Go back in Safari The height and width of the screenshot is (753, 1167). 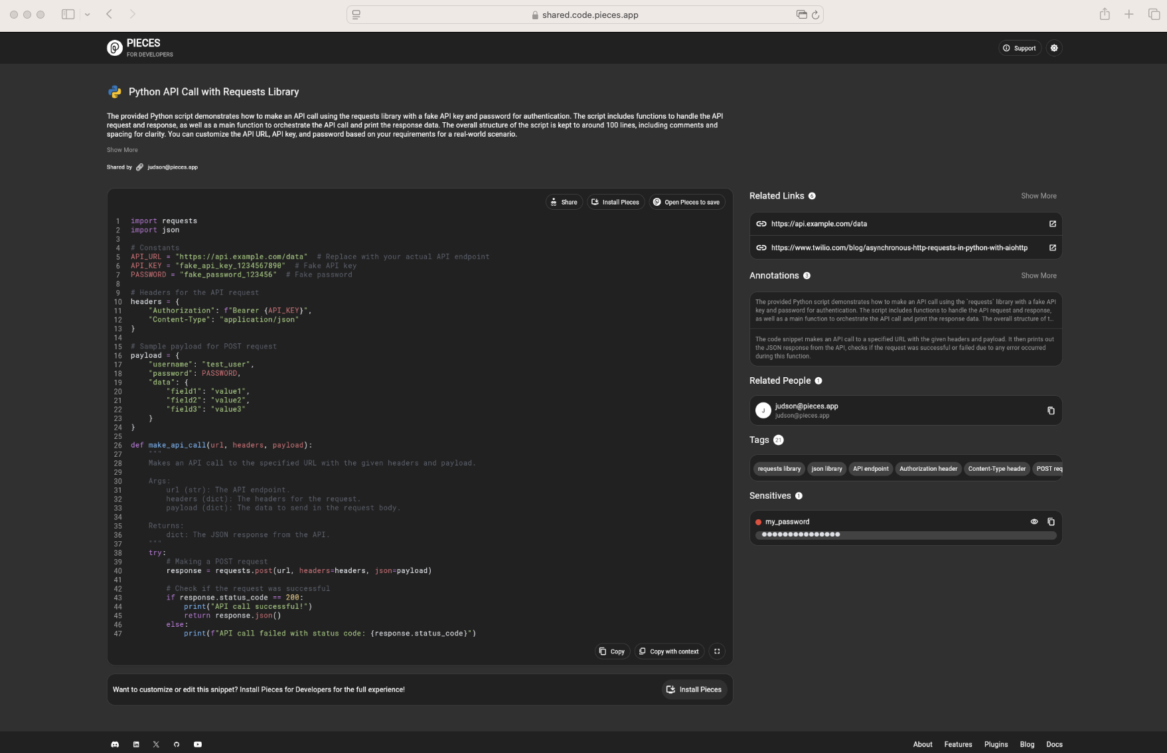tap(110, 14)
